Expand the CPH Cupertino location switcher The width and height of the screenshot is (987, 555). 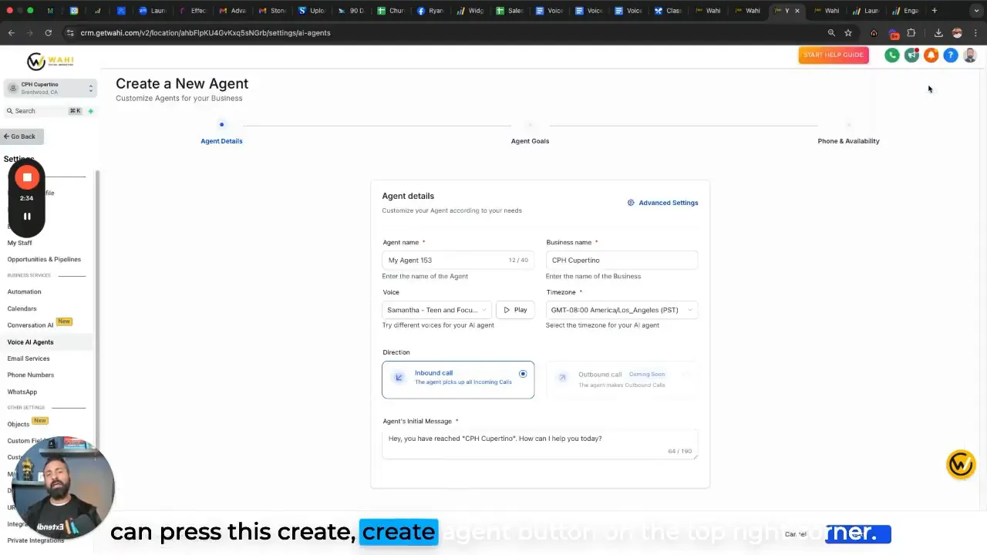point(49,88)
